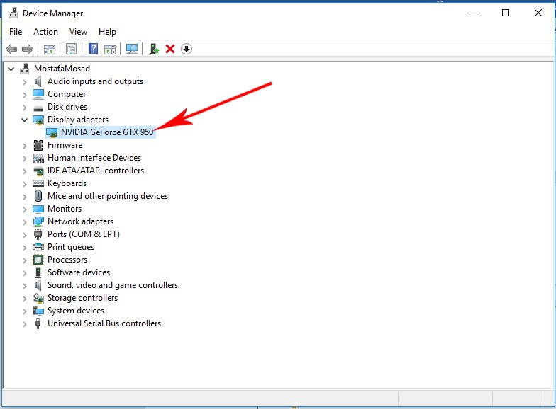Screen dimensions: 556x409
Task: Expand the Storage controllers category
Action: (24, 299)
